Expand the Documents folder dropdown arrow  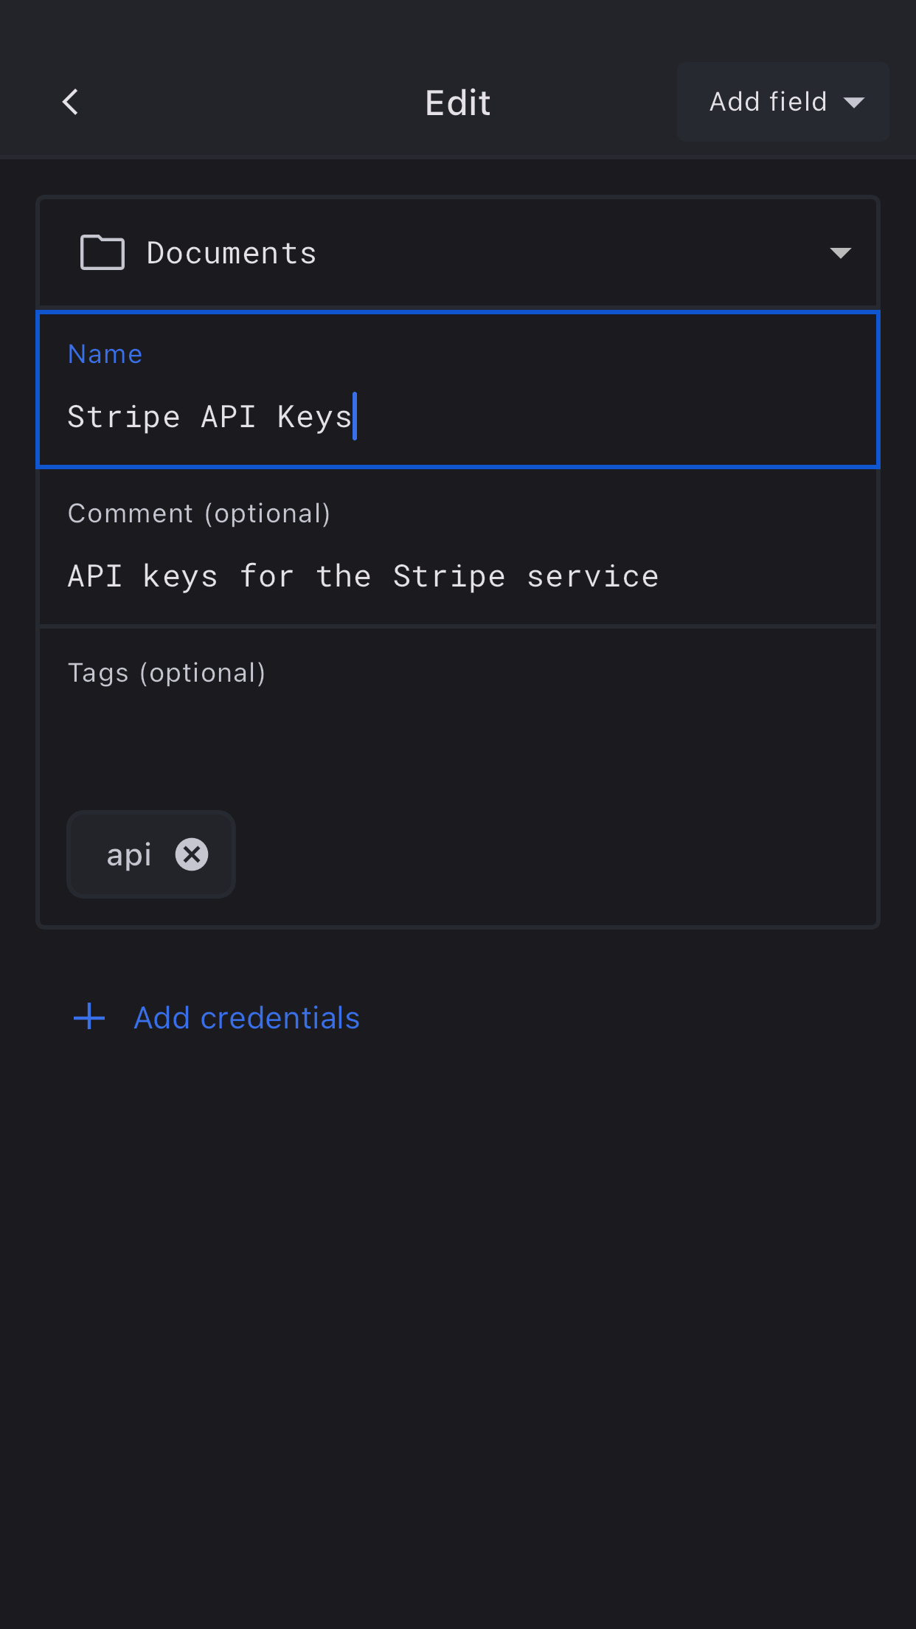(x=840, y=253)
